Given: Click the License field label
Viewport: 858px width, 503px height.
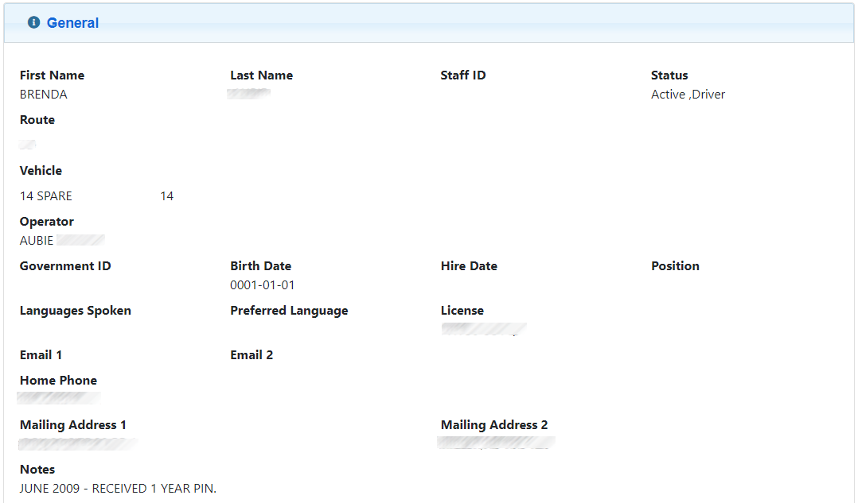Looking at the screenshot, I should coord(462,311).
